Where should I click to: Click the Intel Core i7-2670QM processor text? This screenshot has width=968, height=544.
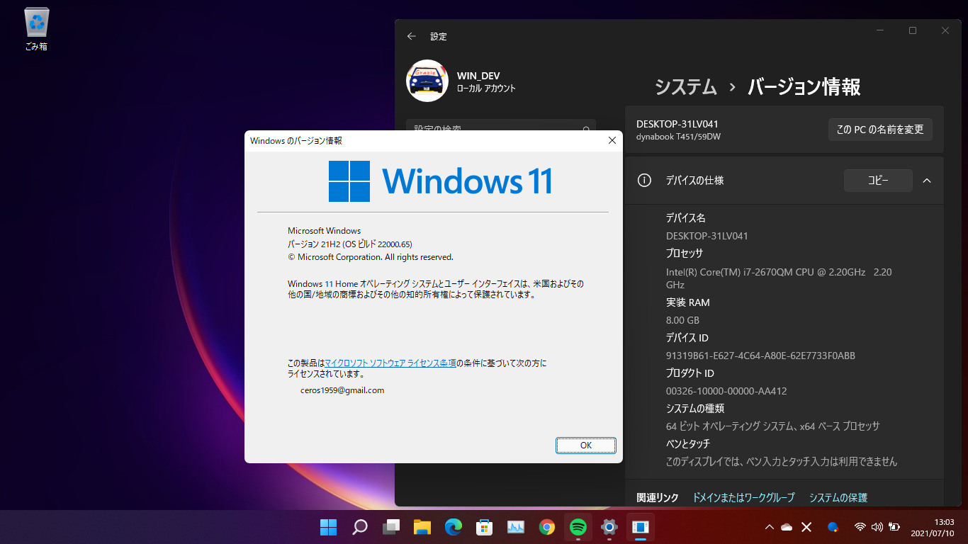coord(779,278)
